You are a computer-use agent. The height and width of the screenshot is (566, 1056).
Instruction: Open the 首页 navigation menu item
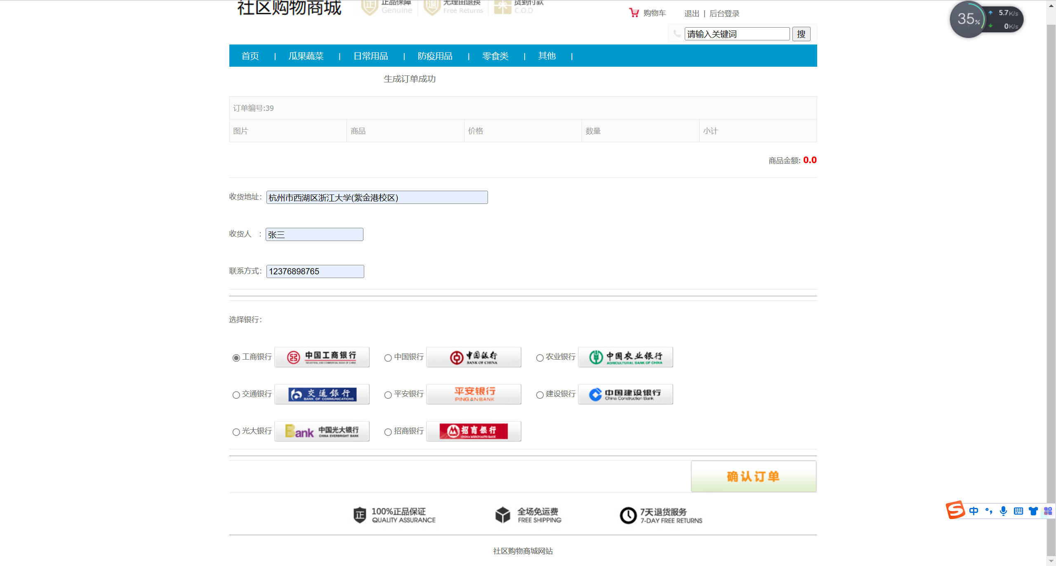(x=250, y=56)
